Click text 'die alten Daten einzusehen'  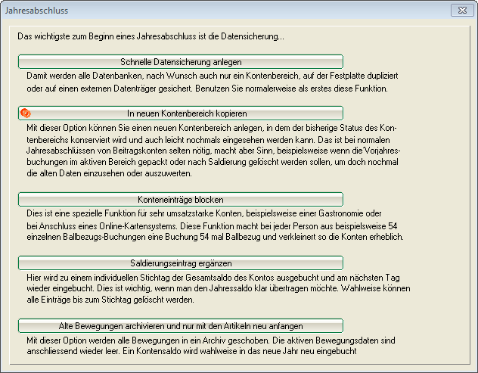(76, 173)
